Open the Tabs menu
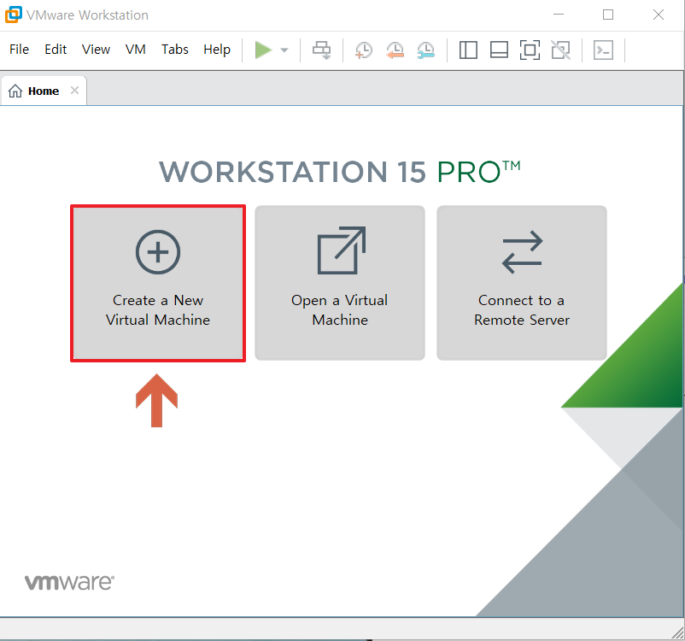The height and width of the screenshot is (641, 685). [x=175, y=50]
